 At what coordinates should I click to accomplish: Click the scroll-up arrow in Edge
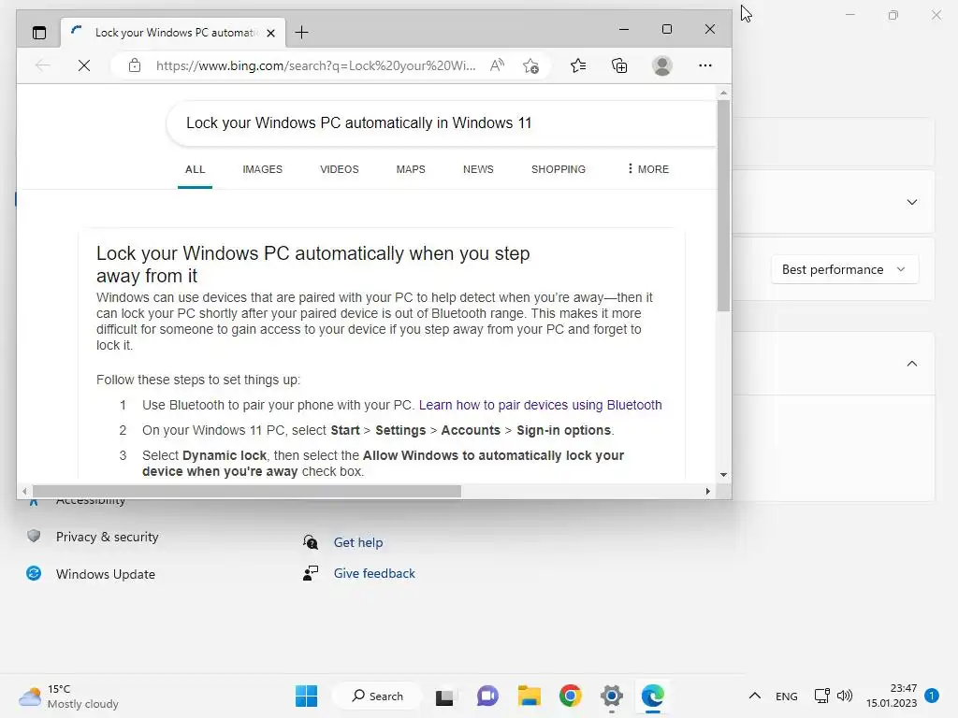[723, 93]
